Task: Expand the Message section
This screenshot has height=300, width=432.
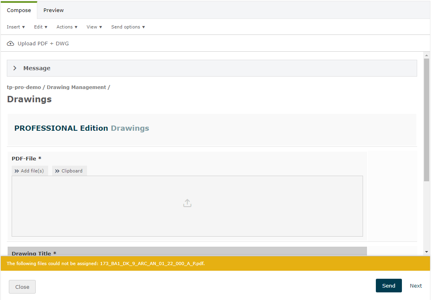Action: click(15, 68)
